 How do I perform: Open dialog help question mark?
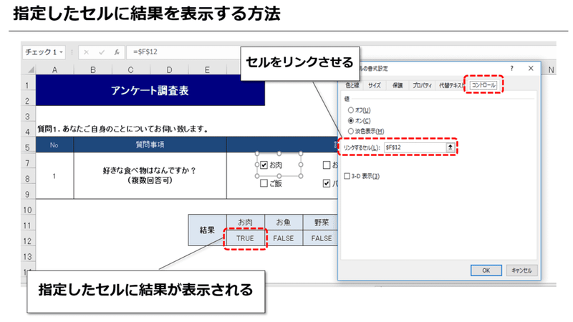pos(512,68)
